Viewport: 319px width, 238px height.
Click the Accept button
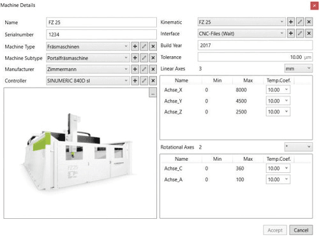pyautogui.click(x=275, y=230)
